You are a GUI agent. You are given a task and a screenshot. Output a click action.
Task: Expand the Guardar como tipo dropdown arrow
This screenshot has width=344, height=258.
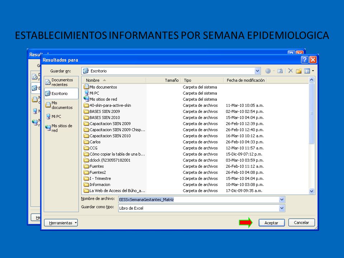(x=282, y=208)
